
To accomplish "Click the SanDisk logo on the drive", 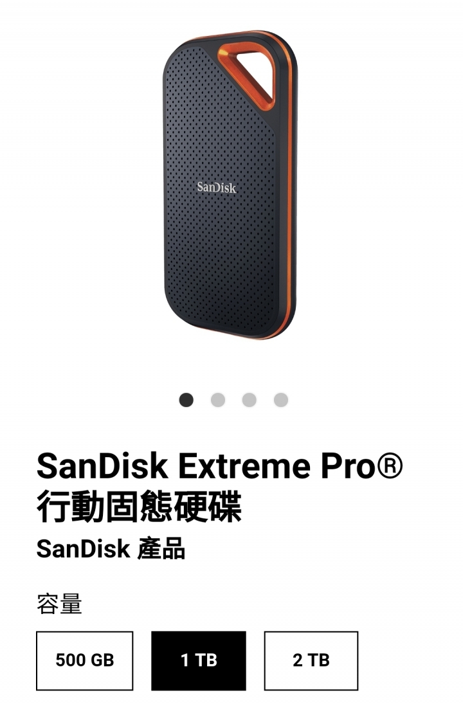I will tap(217, 187).
